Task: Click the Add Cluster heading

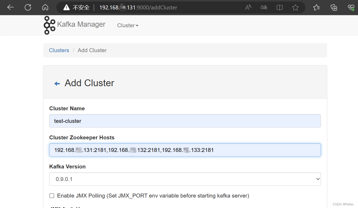Action: click(x=89, y=83)
